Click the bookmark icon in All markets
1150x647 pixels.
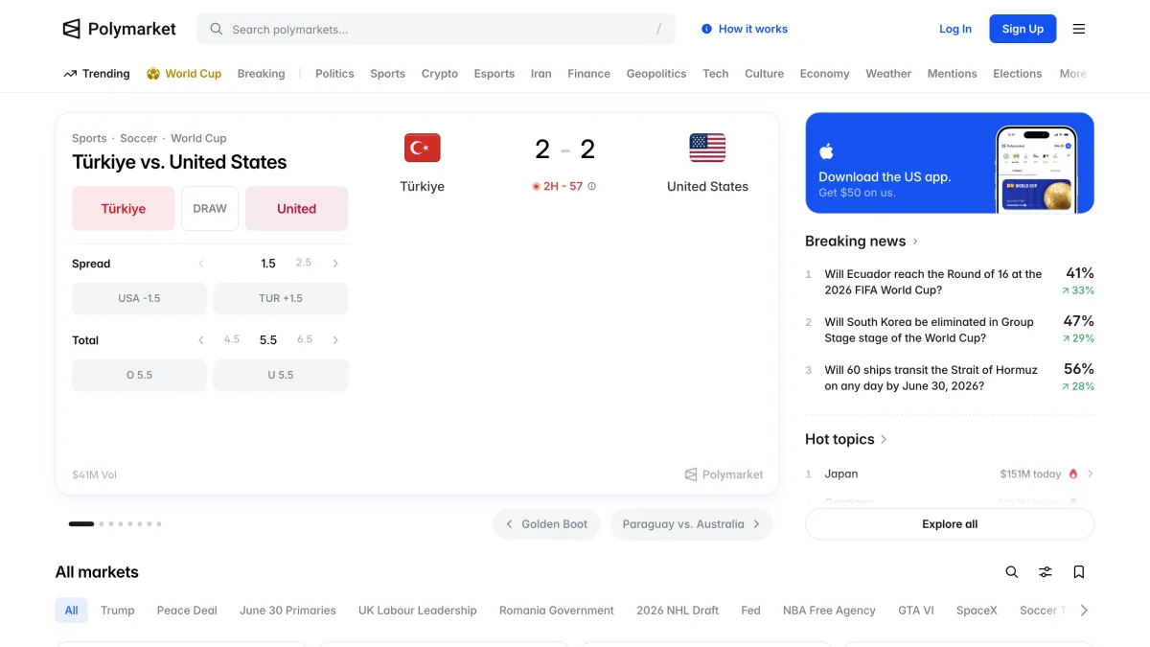click(1079, 572)
